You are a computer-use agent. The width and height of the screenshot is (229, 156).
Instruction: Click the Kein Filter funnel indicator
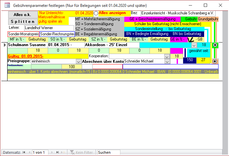tap(72, 152)
